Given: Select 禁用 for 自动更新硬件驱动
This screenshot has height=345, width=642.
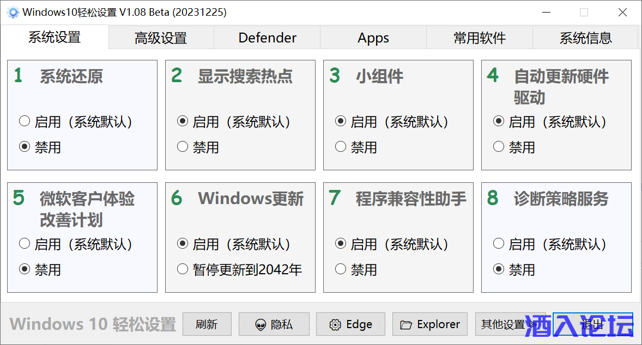Looking at the screenshot, I should tap(499, 146).
